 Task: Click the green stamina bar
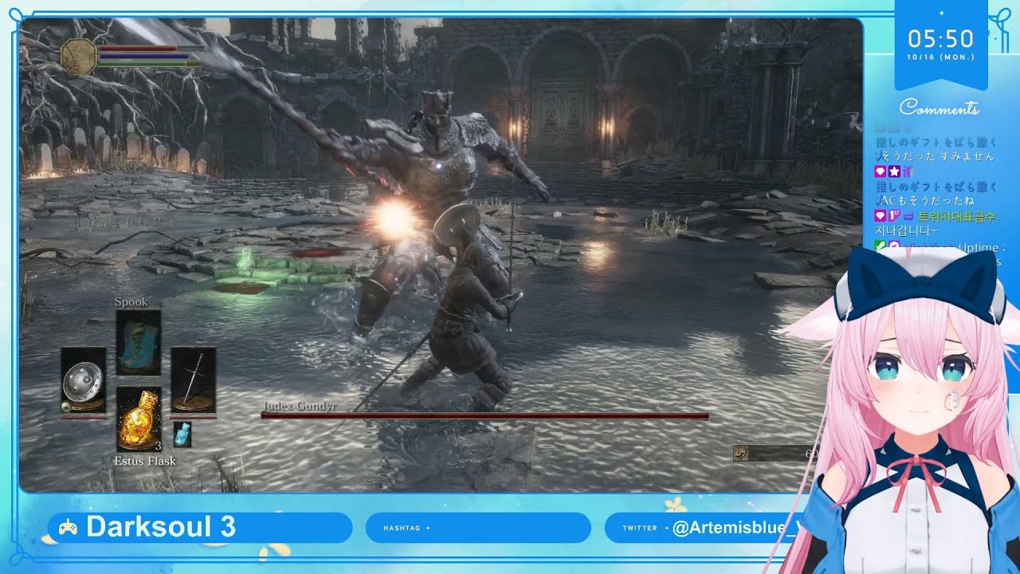pyautogui.click(x=150, y=64)
